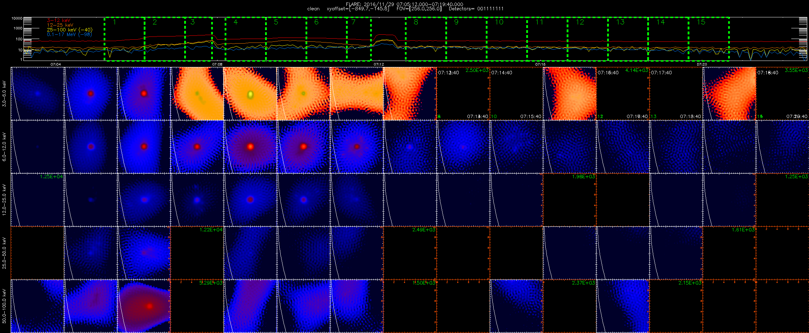Screen dimensions: 809x333
Task: Click the 25.0-50.0 keV row label
Action: (x=4, y=253)
